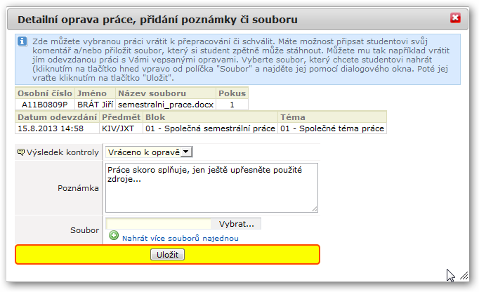Viewport: 479px width, 292px height.
Task: Click into the Poznámka text area
Action: click(211, 187)
